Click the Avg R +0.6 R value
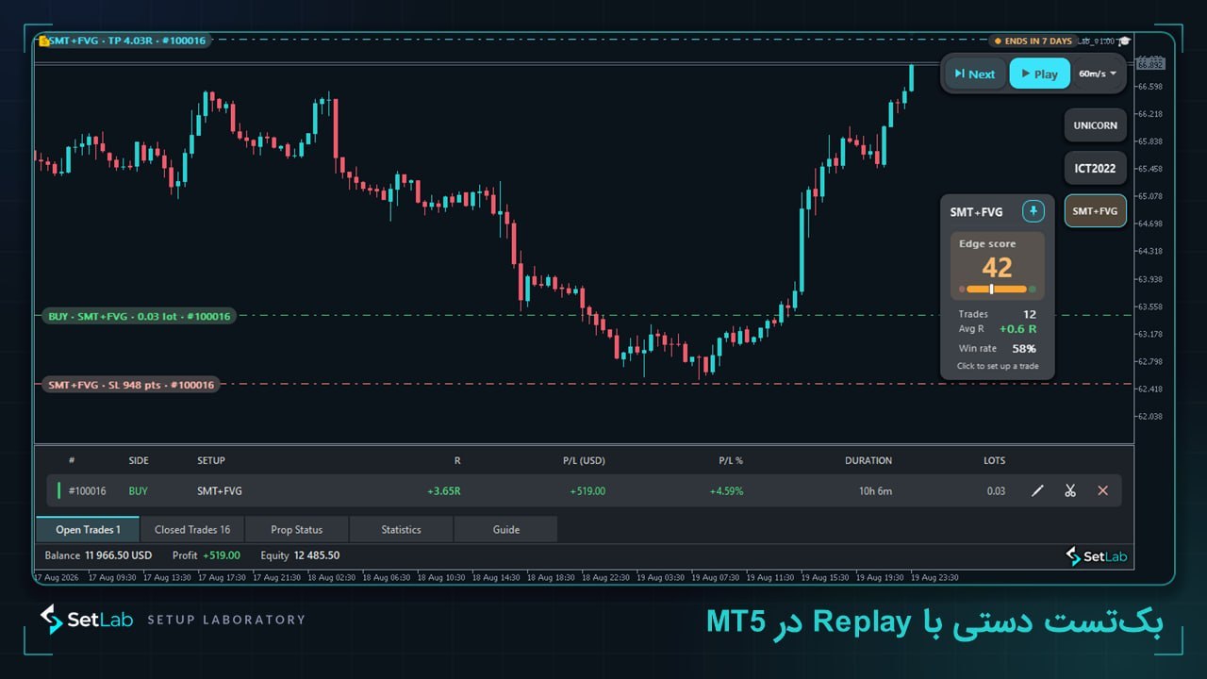Viewport: 1207px width, 679px height. pyautogui.click(x=1018, y=329)
